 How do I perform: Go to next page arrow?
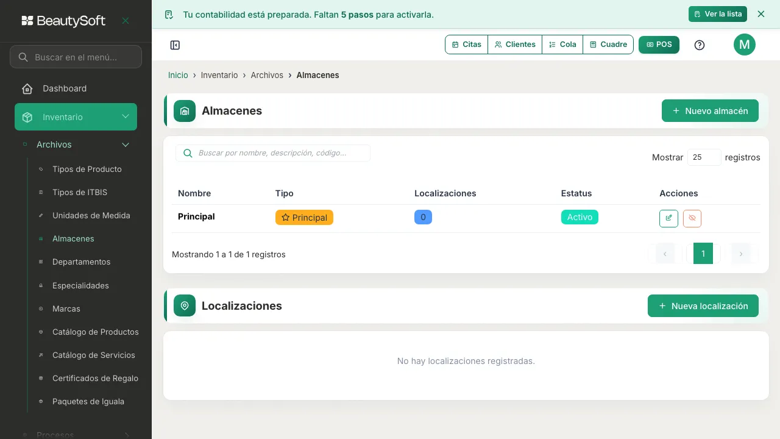[x=741, y=254]
